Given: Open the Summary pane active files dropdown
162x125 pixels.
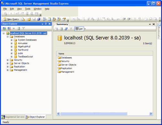Looking at the screenshot, I should (x=150, y=24).
